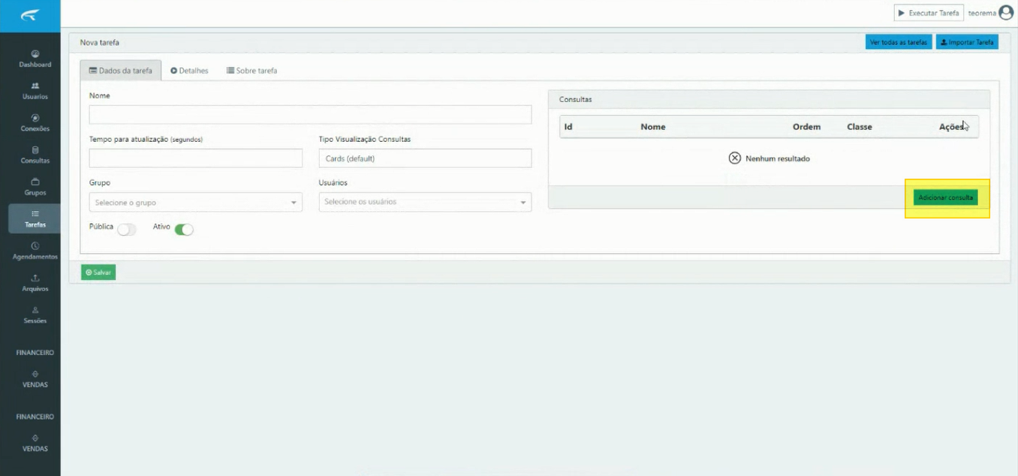Click the user avatar icon beside teorema
1018x476 pixels.
point(1006,13)
